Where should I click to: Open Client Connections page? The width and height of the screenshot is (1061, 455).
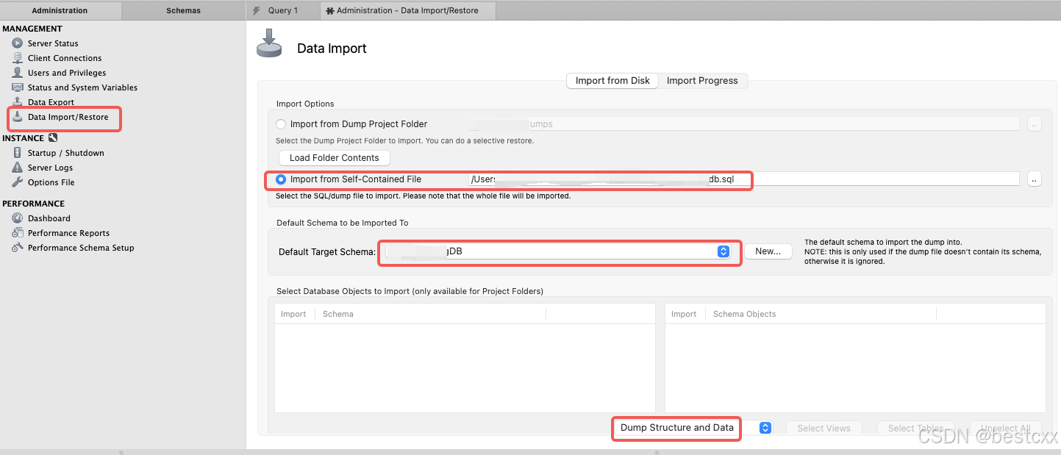tap(65, 58)
